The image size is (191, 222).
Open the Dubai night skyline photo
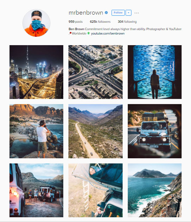(x=36, y=72)
